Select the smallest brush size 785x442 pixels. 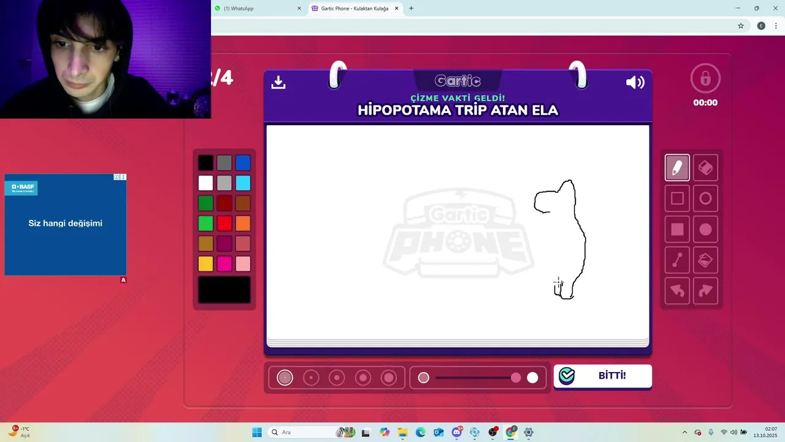[x=285, y=378]
